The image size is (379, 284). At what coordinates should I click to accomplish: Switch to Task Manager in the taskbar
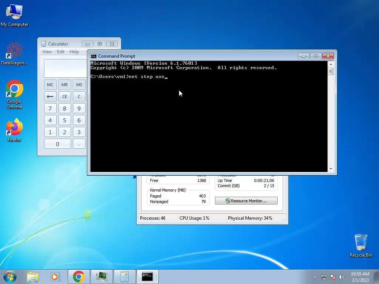[101, 277]
